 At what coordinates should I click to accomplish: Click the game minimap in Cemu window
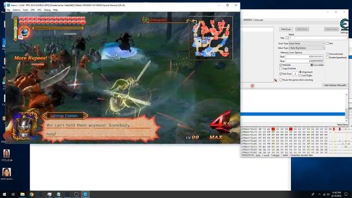point(211,38)
